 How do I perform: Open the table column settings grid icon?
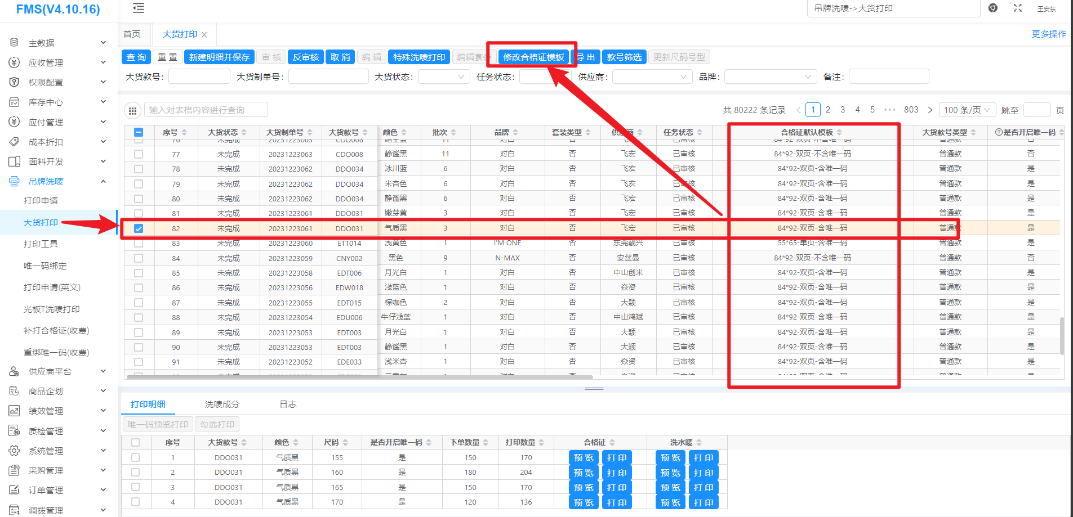coord(132,111)
